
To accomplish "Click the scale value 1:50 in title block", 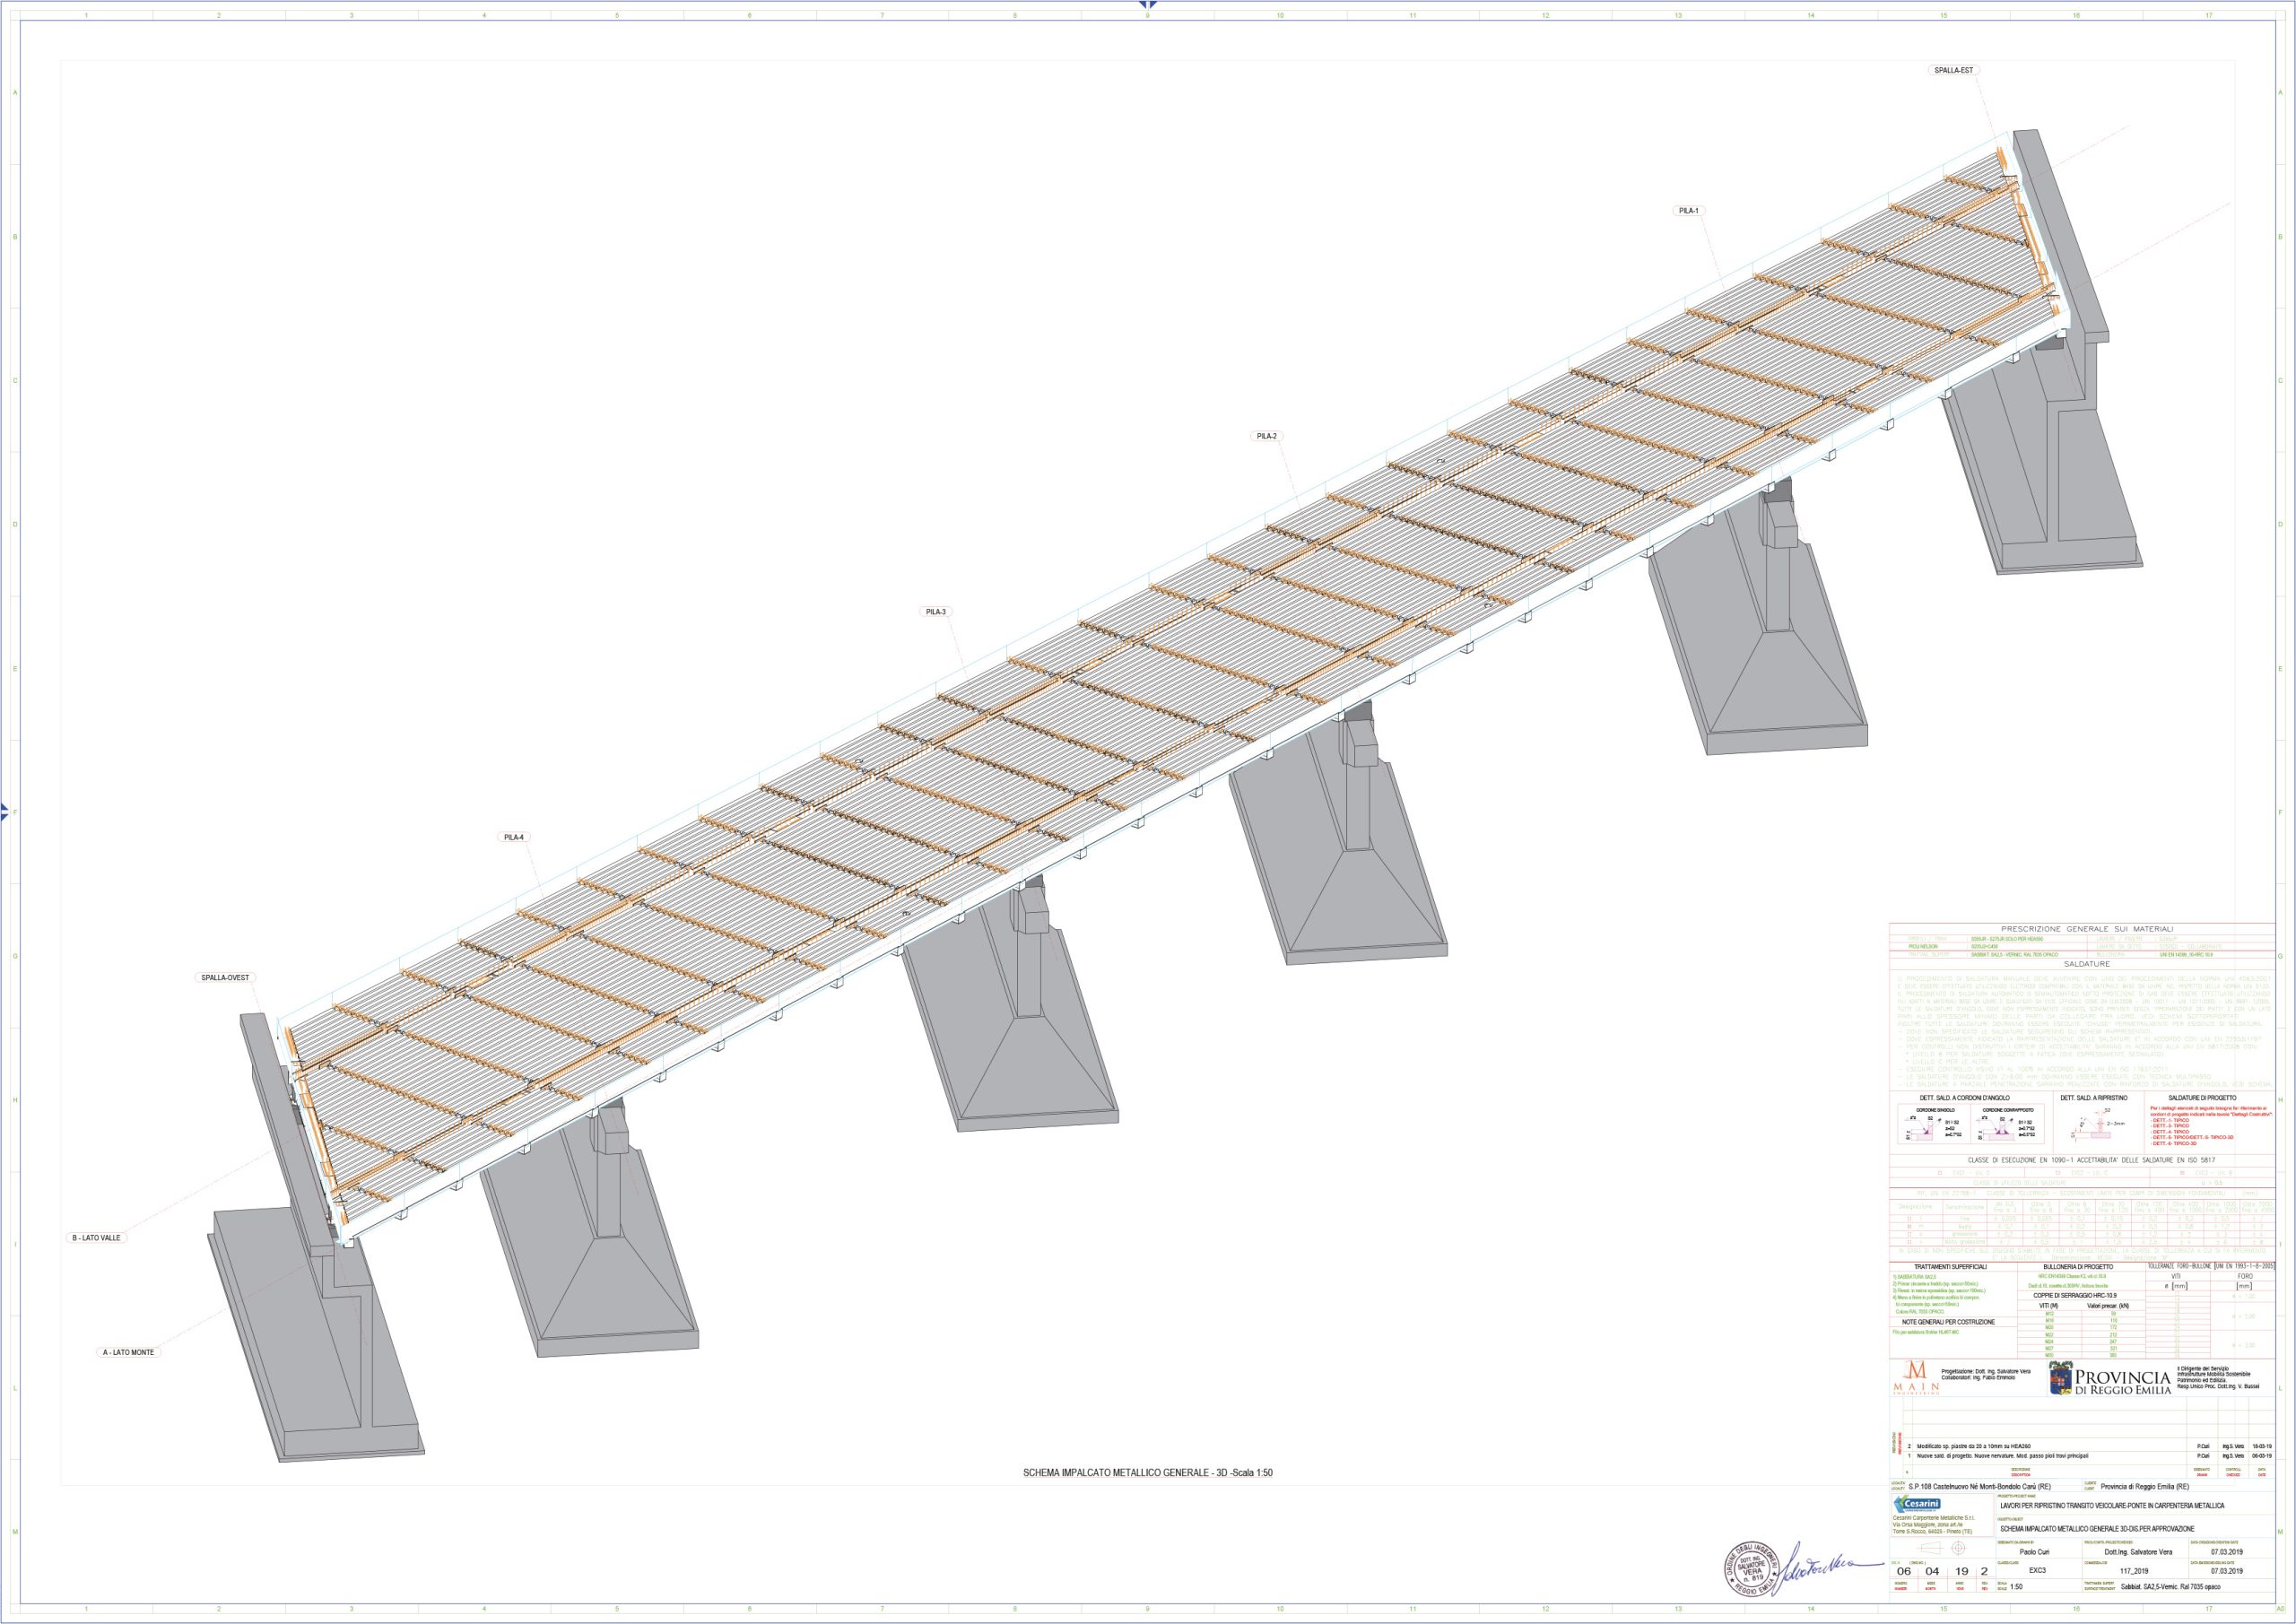I will [2017, 1587].
